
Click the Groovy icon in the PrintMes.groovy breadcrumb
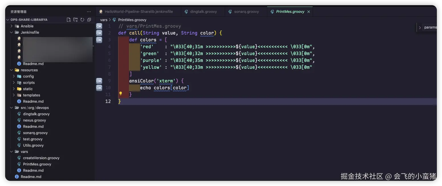coord(114,20)
